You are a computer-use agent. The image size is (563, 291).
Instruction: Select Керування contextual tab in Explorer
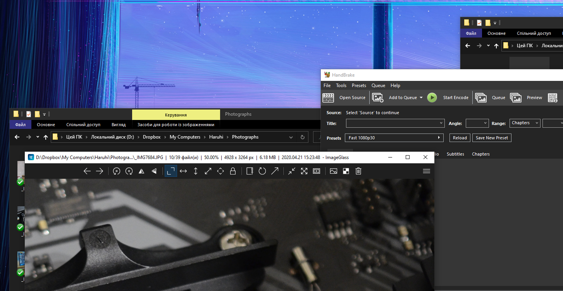tap(176, 115)
